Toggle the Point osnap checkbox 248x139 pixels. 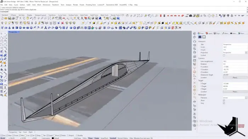(x=13, y=135)
